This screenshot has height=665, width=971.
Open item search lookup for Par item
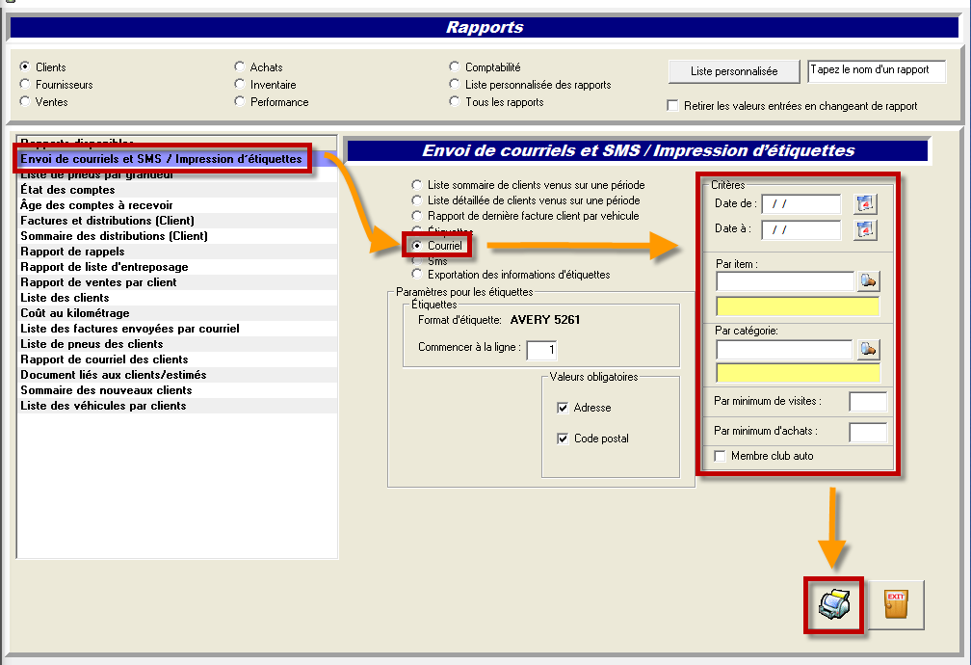(868, 281)
